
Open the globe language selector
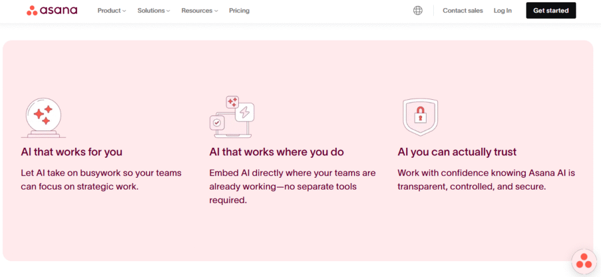point(418,11)
